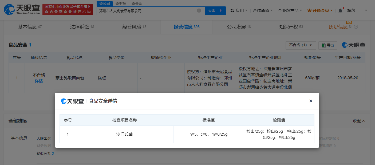Click the help question mark next to 历史信息

point(356,27)
